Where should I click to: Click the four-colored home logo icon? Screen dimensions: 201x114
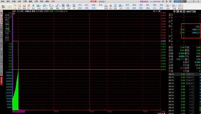click(3, 6)
